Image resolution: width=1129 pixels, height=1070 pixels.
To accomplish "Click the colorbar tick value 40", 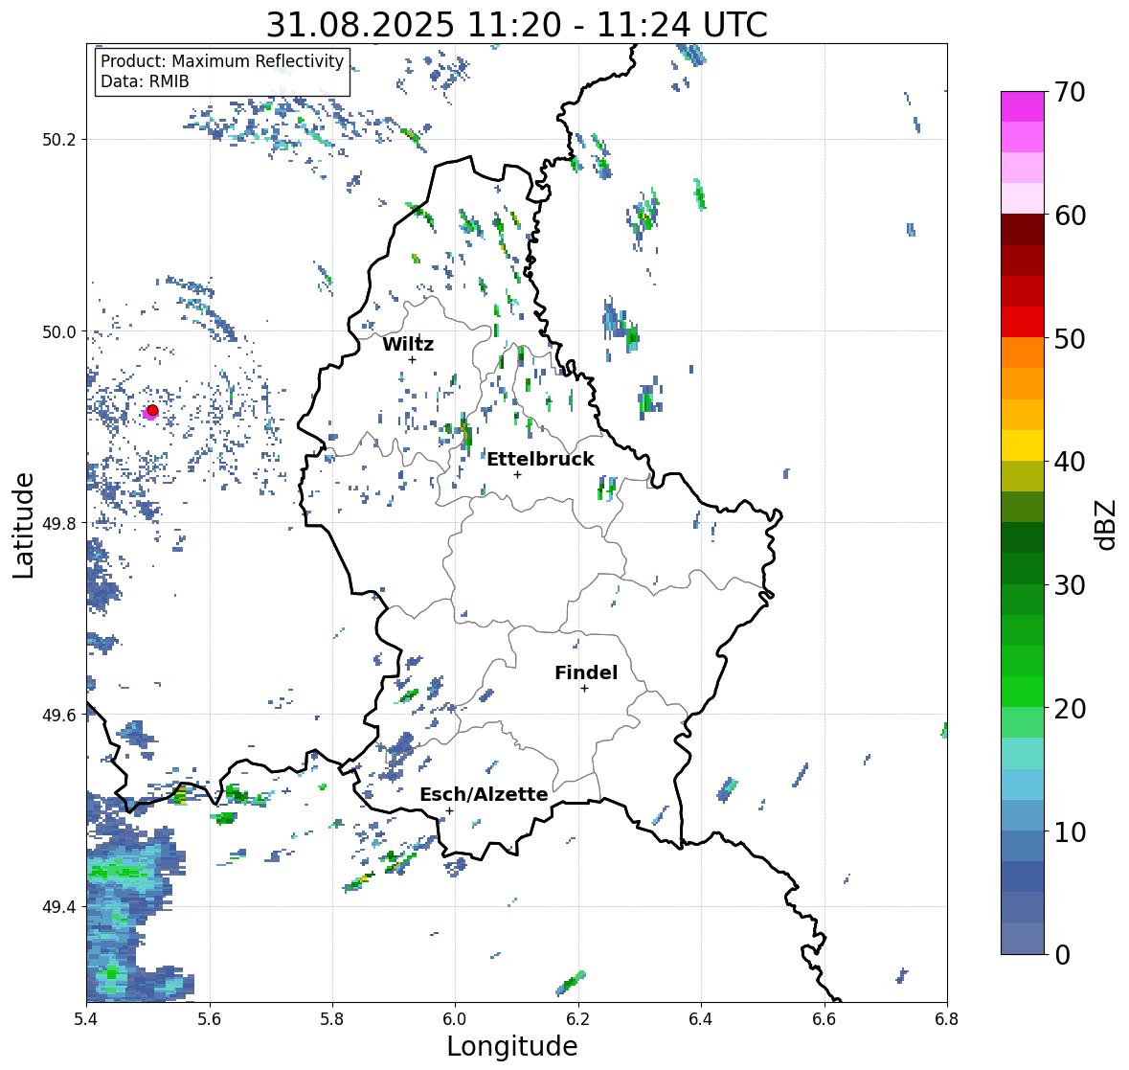I will [x=1070, y=462].
